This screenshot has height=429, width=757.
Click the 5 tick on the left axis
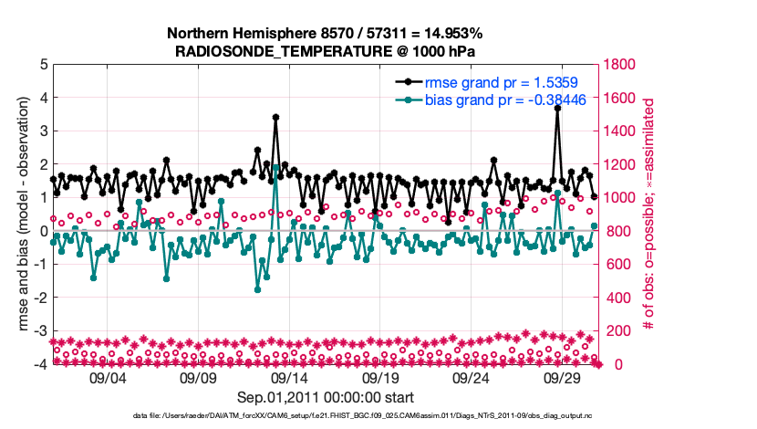click(x=44, y=65)
